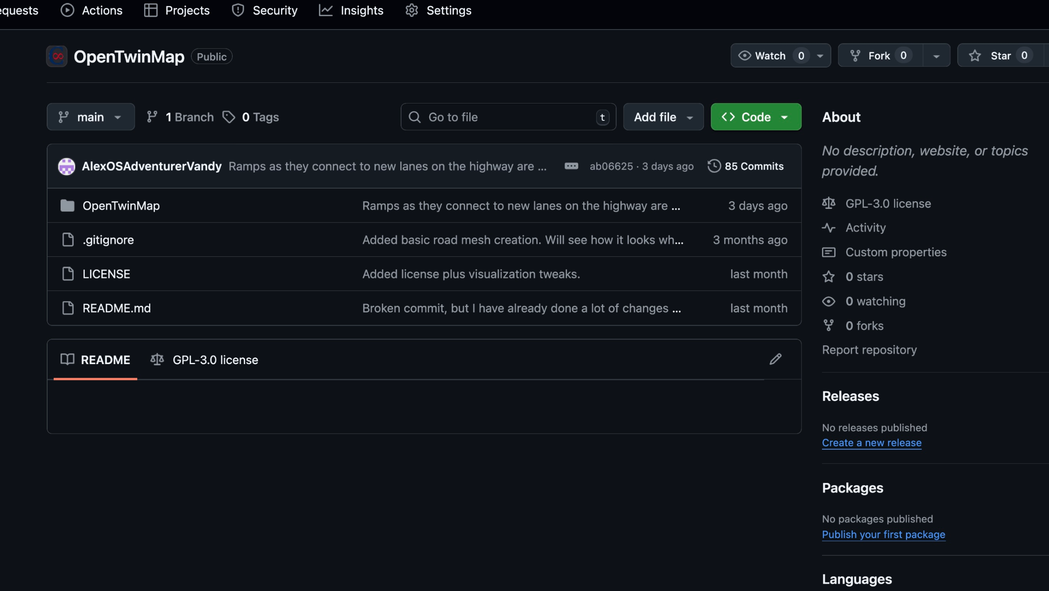Open the main branch dropdown
The image size is (1049, 591).
[91, 117]
